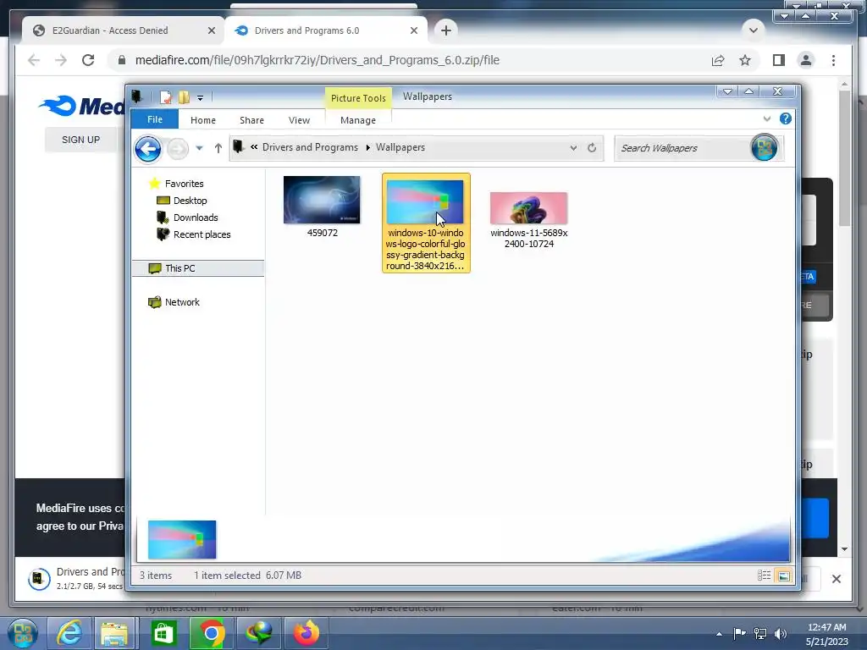Expand the breadcrumb arrow after Drivers and Programs

(x=367, y=147)
